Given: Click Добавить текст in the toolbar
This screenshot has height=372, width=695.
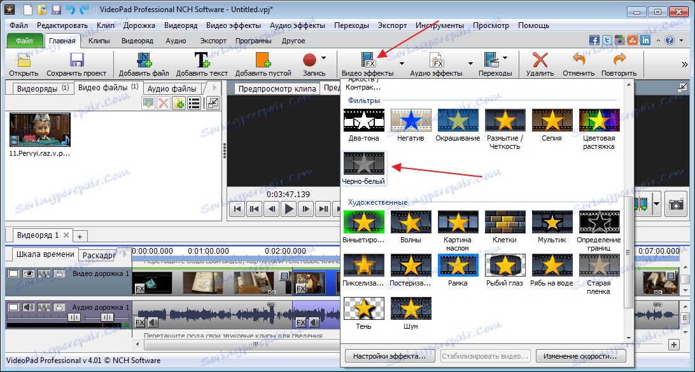Looking at the screenshot, I should click(x=202, y=64).
